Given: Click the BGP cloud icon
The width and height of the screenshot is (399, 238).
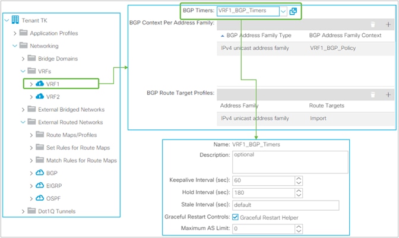Looking at the screenshot, I should click(40, 172).
